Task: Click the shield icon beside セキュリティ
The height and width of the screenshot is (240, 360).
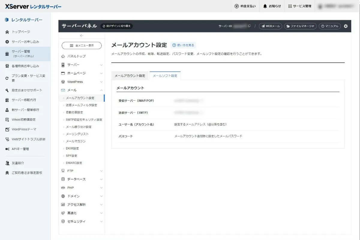Action: pyautogui.click(x=63, y=221)
